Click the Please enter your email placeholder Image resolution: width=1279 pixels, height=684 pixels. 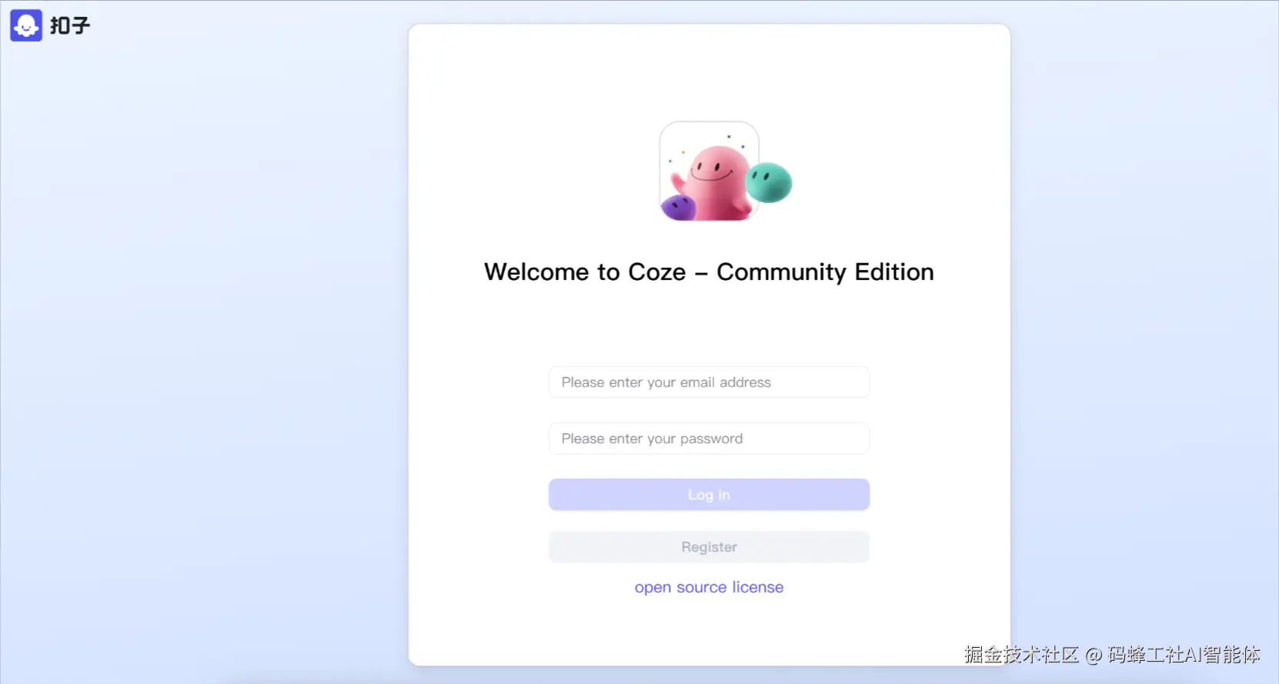click(x=666, y=382)
